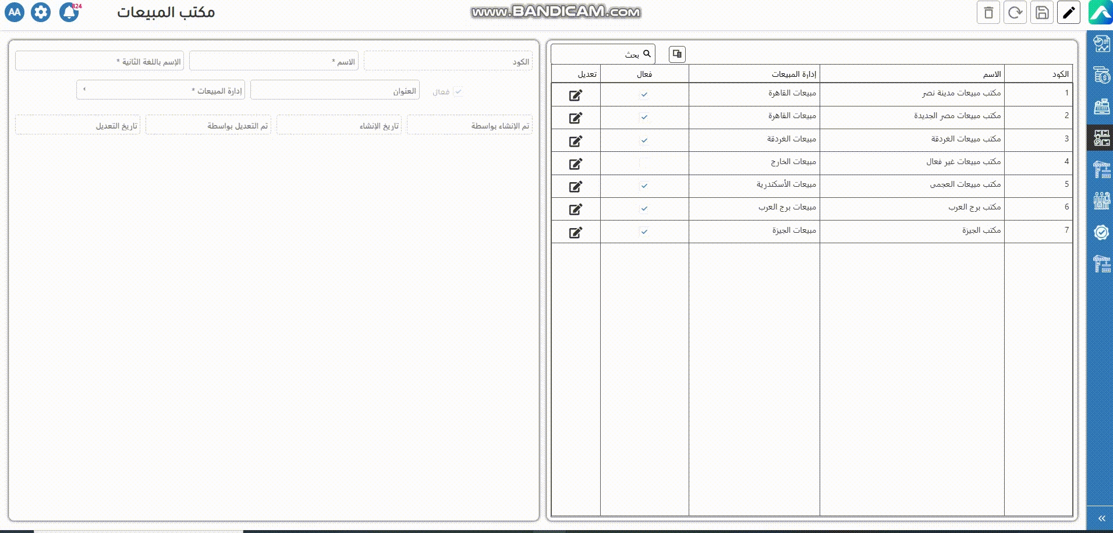Click the save disk icon
The width and height of the screenshot is (1113, 533).
pyautogui.click(x=1042, y=13)
